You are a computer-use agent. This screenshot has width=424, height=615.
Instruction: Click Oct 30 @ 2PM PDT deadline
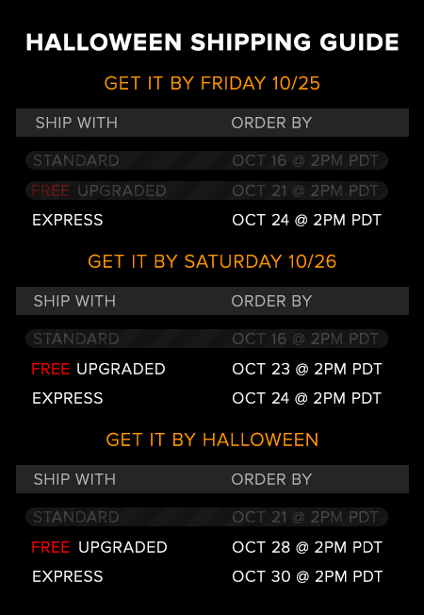[x=307, y=576]
